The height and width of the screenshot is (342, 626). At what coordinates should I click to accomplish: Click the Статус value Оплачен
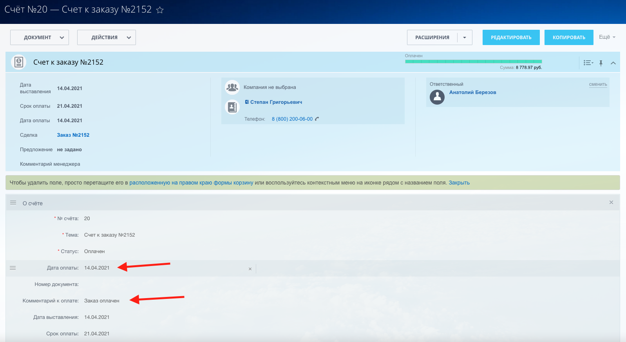94,252
